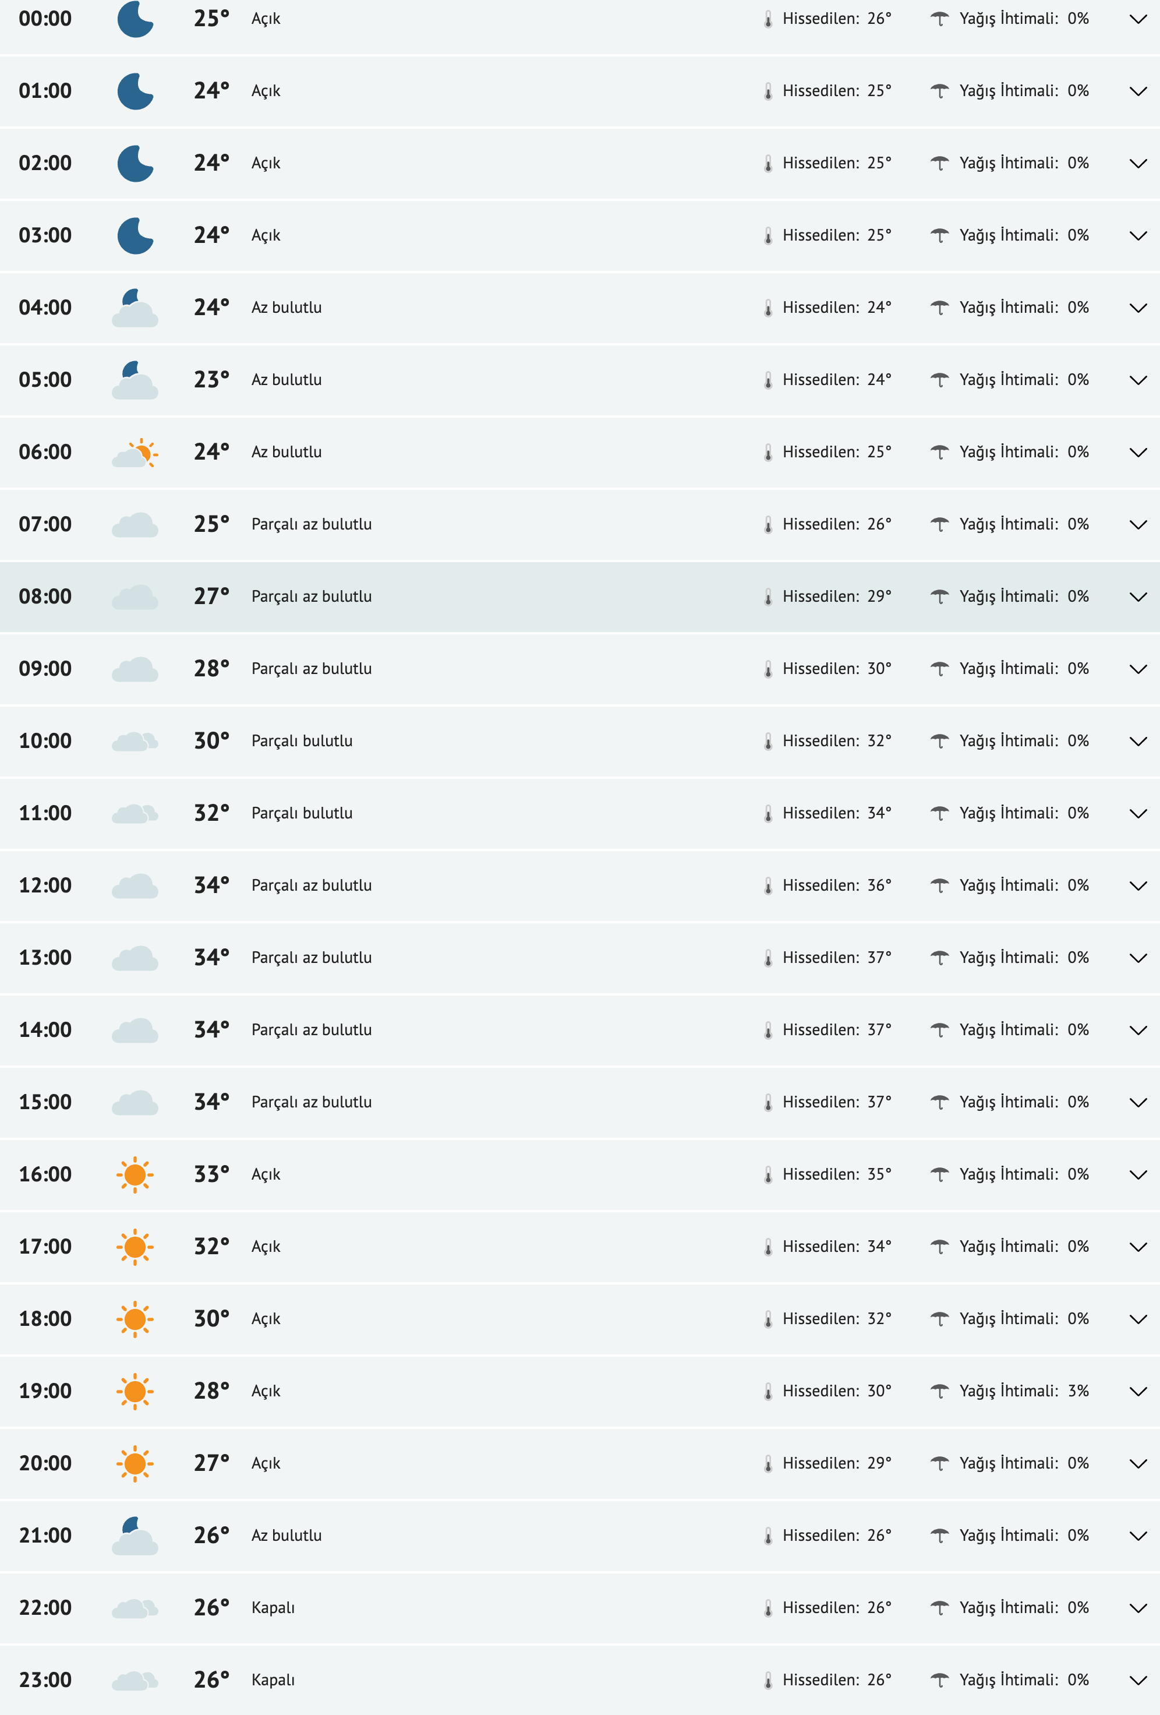Viewport: 1160px width, 1715px height.
Task: Click the moon icon for 00:00
Action: [x=136, y=19]
